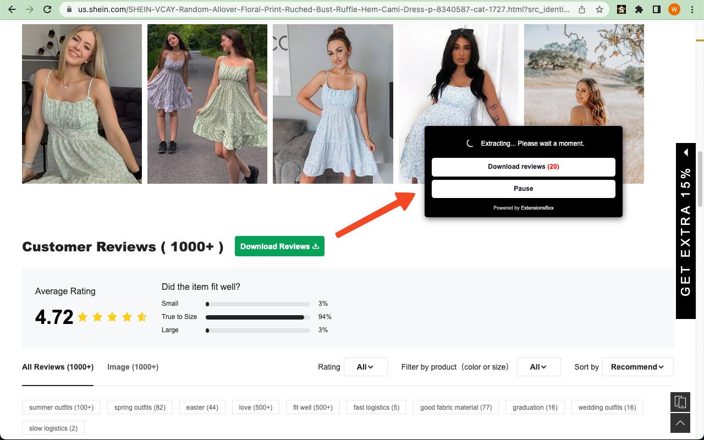Reload the page with refresh icon
This screenshot has height=440, width=704.
point(47,9)
